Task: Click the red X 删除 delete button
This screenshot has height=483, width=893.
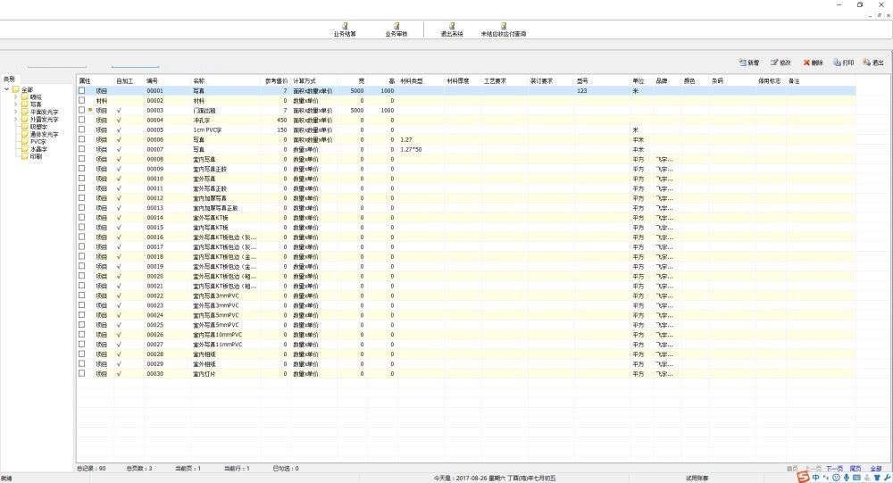Action: tap(814, 62)
